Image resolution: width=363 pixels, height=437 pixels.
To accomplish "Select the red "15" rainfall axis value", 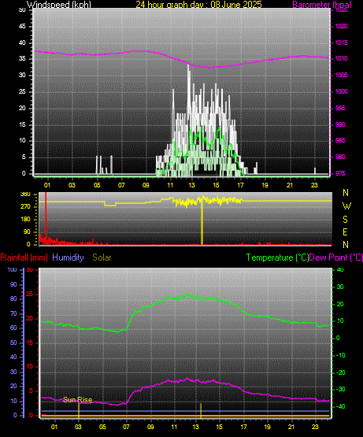I will pyautogui.click(x=30, y=343).
